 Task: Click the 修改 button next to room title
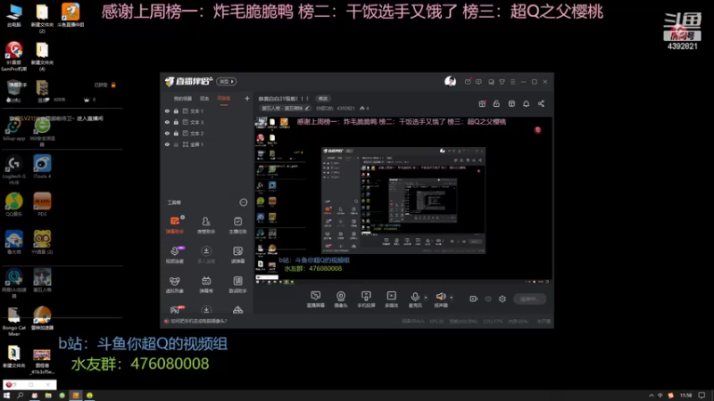click(x=323, y=98)
